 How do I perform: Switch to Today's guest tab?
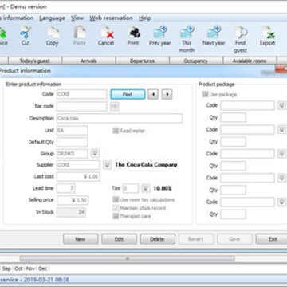pyautogui.click(x=35, y=61)
